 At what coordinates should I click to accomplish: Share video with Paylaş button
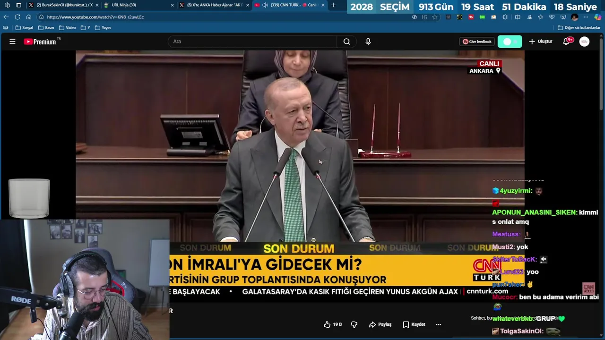(380, 324)
